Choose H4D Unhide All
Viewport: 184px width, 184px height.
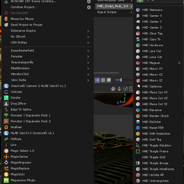158,175
